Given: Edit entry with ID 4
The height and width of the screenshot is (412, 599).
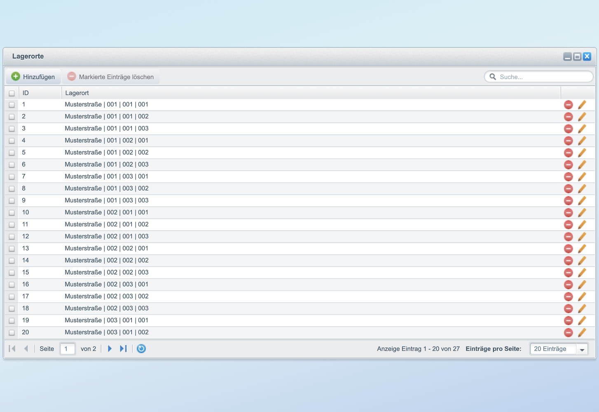Looking at the screenshot, I should coord(582,140).
